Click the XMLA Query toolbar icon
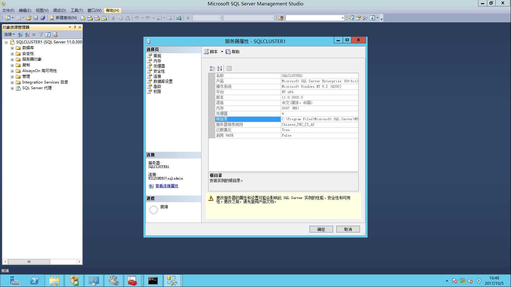Screen dimensions: 511x287 point(104,18)
